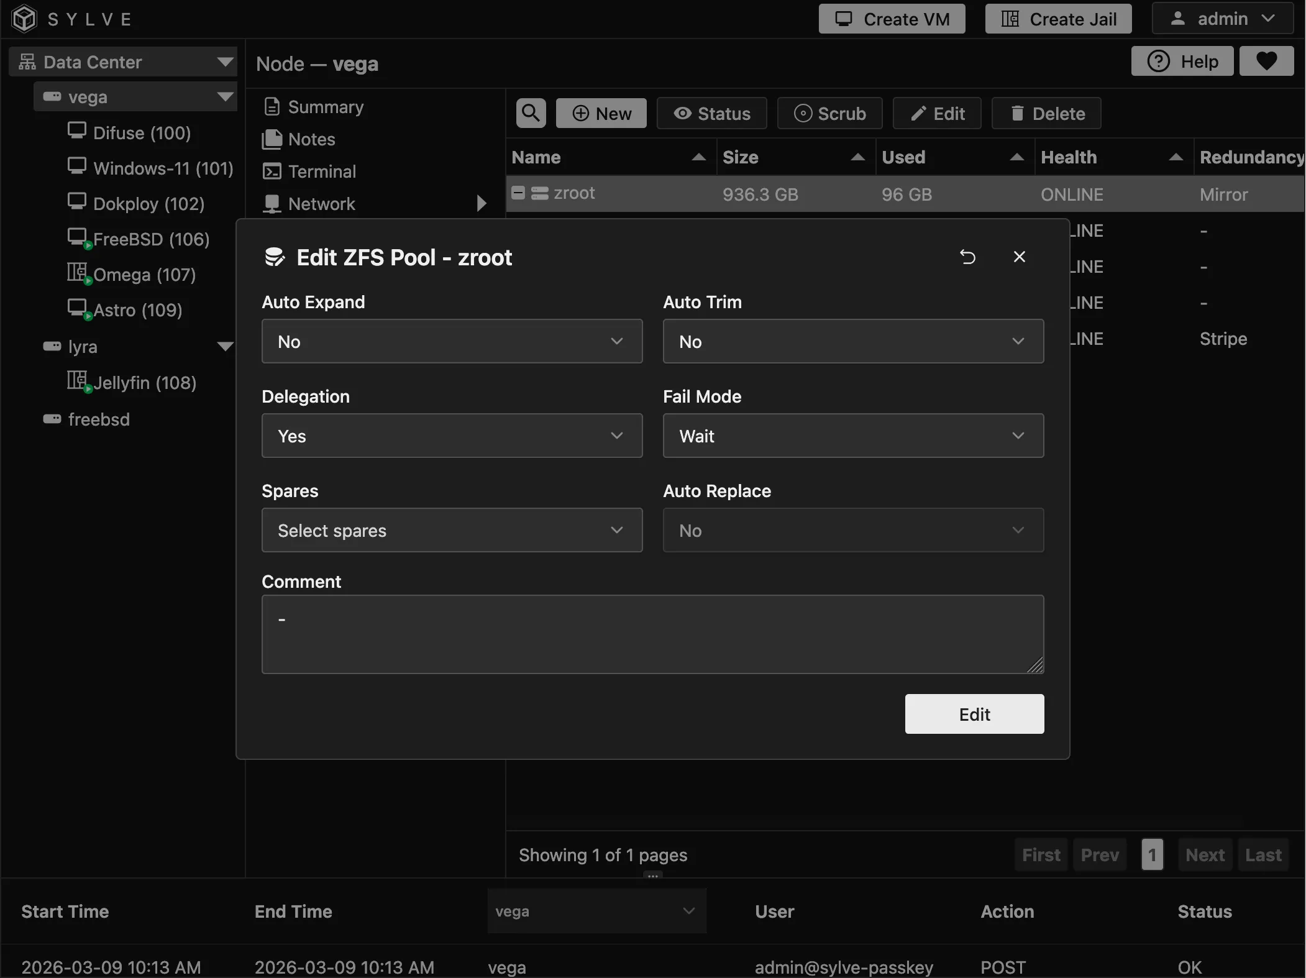The height and width of the screenshot is (978, 1306).
Task: Click the admin user icon
Action: click(x=1177, y=18)
